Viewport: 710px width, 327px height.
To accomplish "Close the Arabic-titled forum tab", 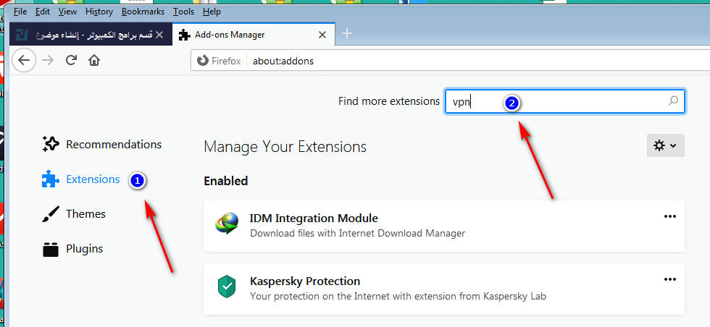I will pyautogui.click(x=159, y=35).
